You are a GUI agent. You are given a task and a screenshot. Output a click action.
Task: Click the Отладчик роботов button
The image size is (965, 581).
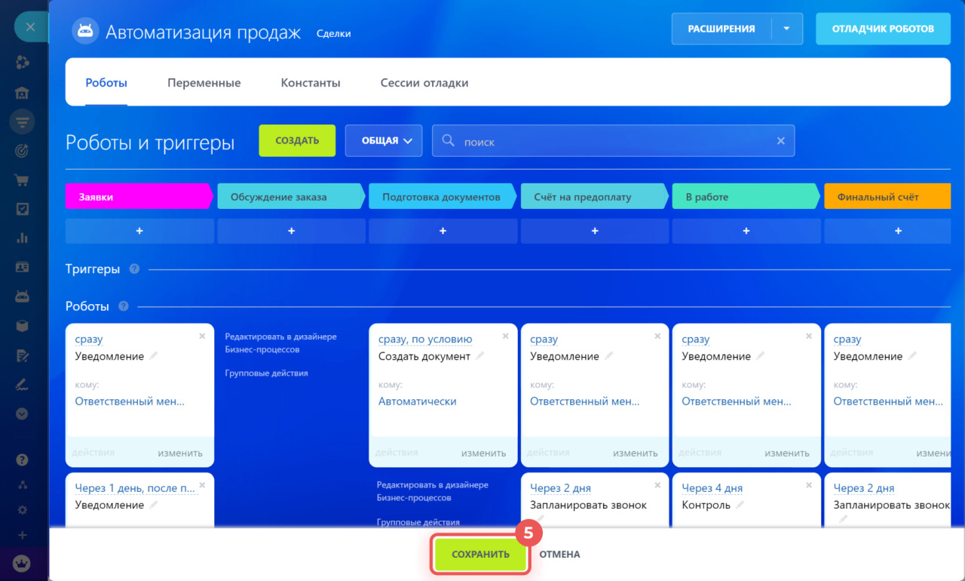tap(883, 29)
